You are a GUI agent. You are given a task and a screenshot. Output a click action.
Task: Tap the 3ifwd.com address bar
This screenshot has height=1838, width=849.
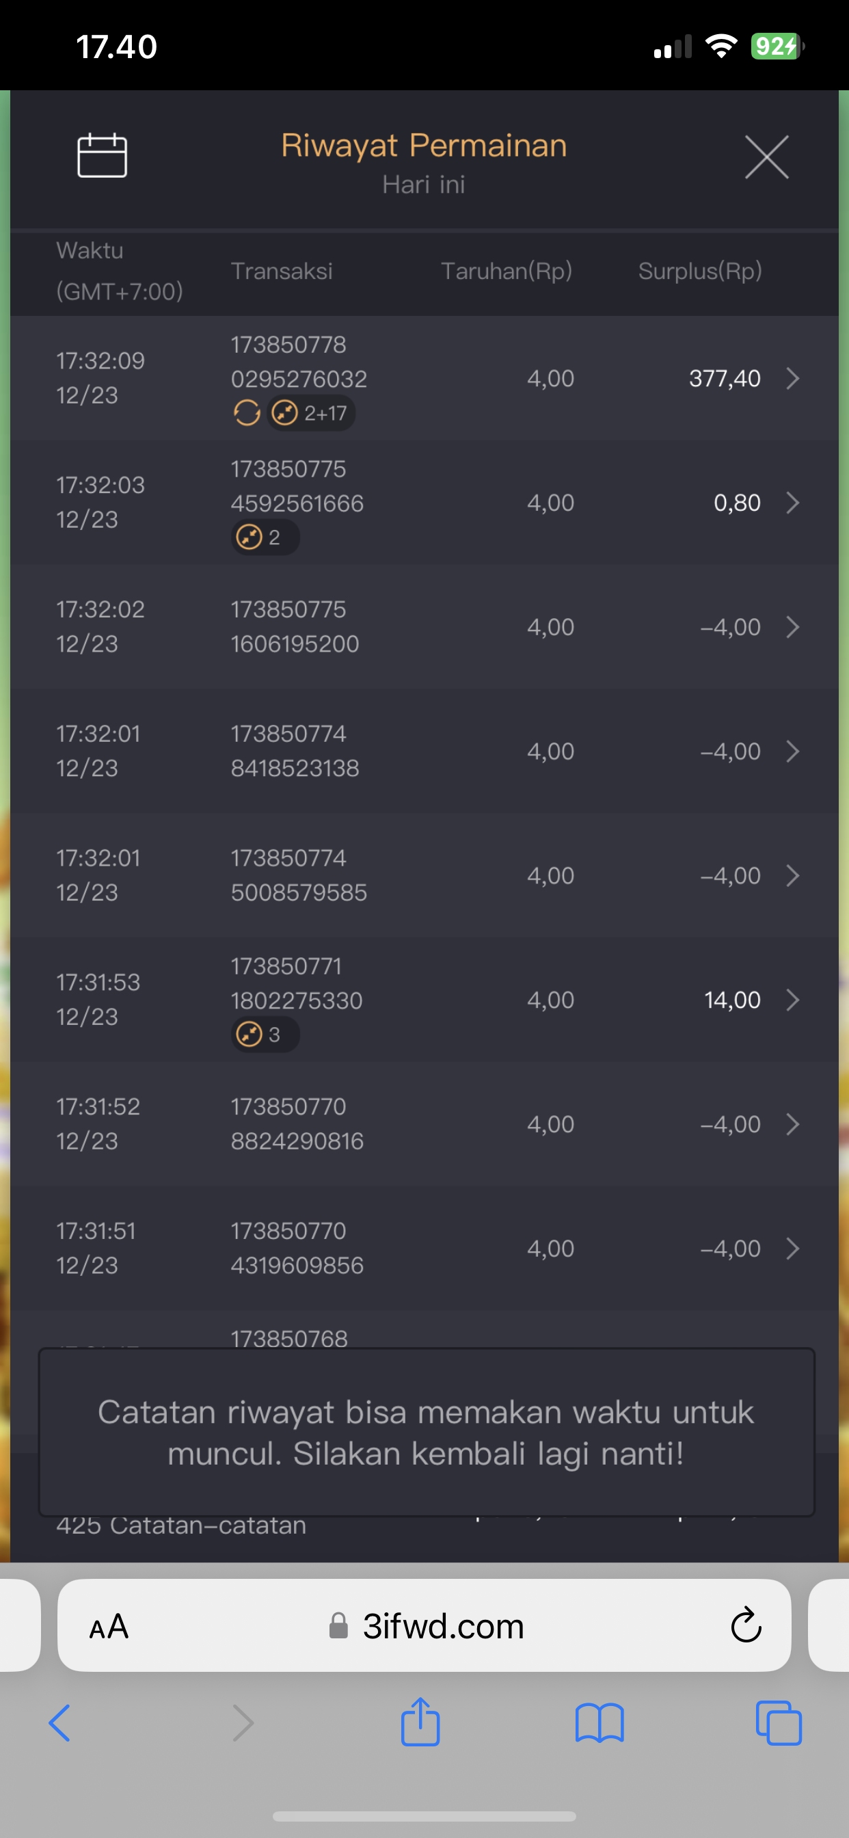(x=442, y=1627)
